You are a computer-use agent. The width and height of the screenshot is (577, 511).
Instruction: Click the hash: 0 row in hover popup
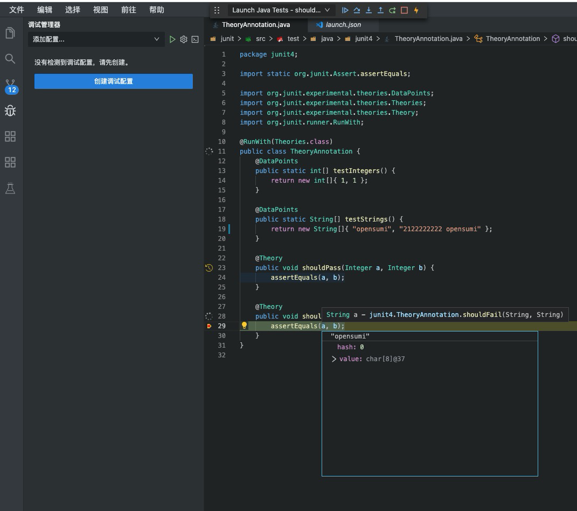click(x=350, y=347)
